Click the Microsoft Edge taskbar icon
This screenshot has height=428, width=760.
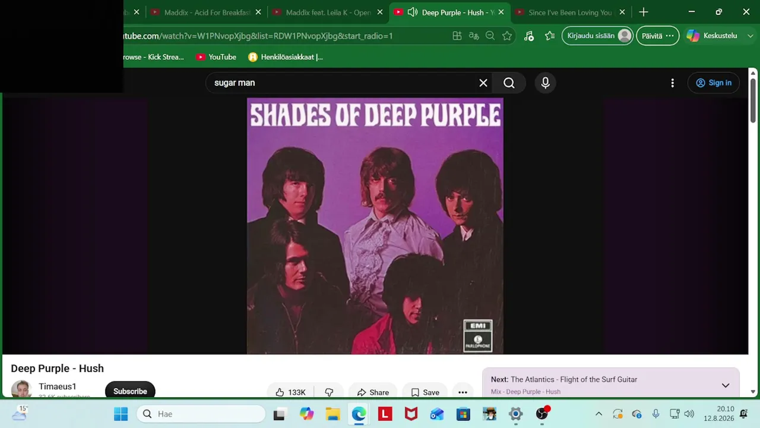point(359,414)
